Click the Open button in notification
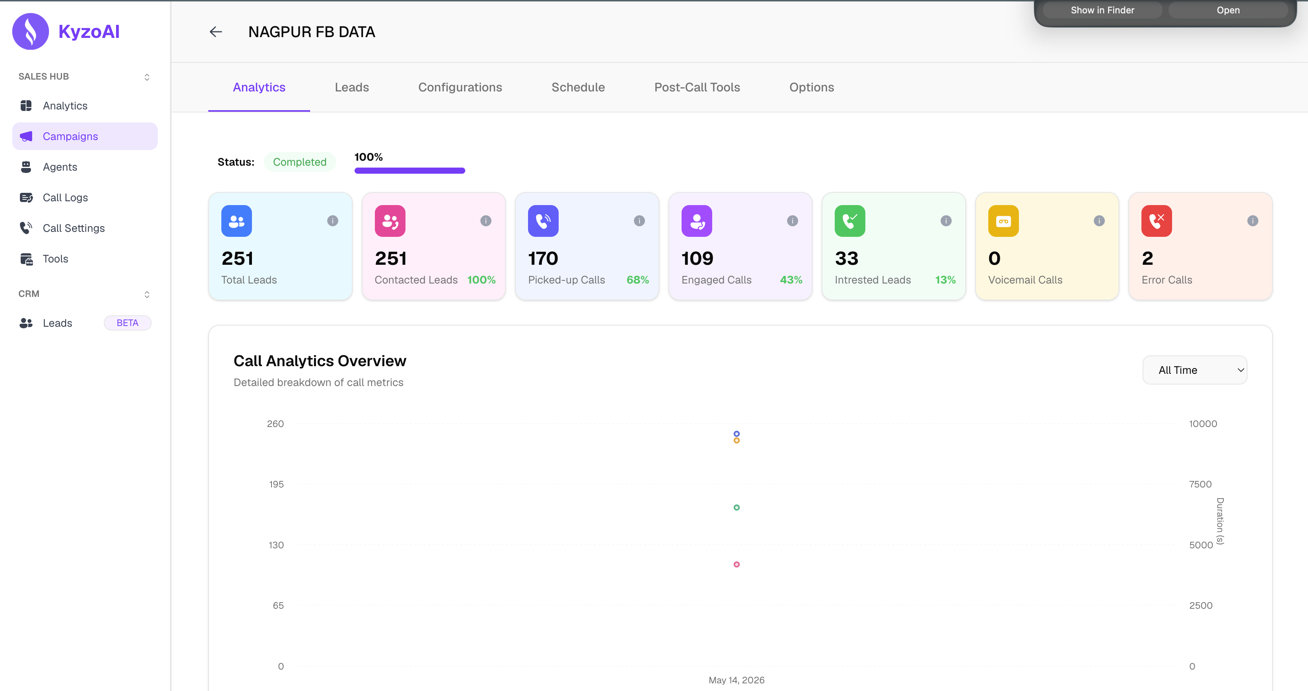1308x691 pixels. tap(1228, 10)
